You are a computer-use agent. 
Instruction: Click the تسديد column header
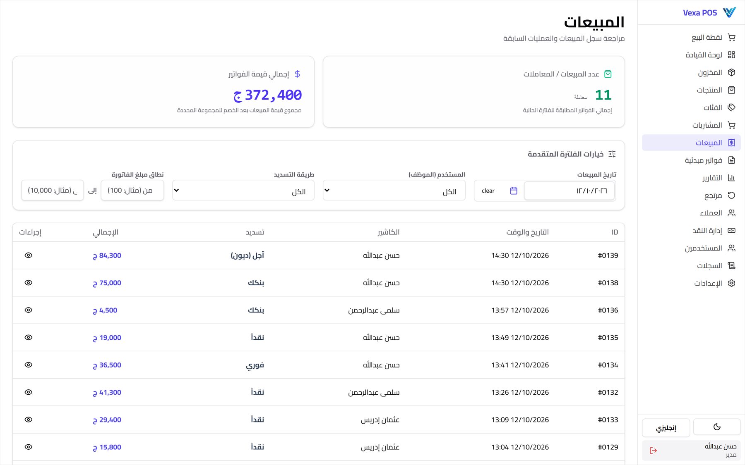click(255, 232)
